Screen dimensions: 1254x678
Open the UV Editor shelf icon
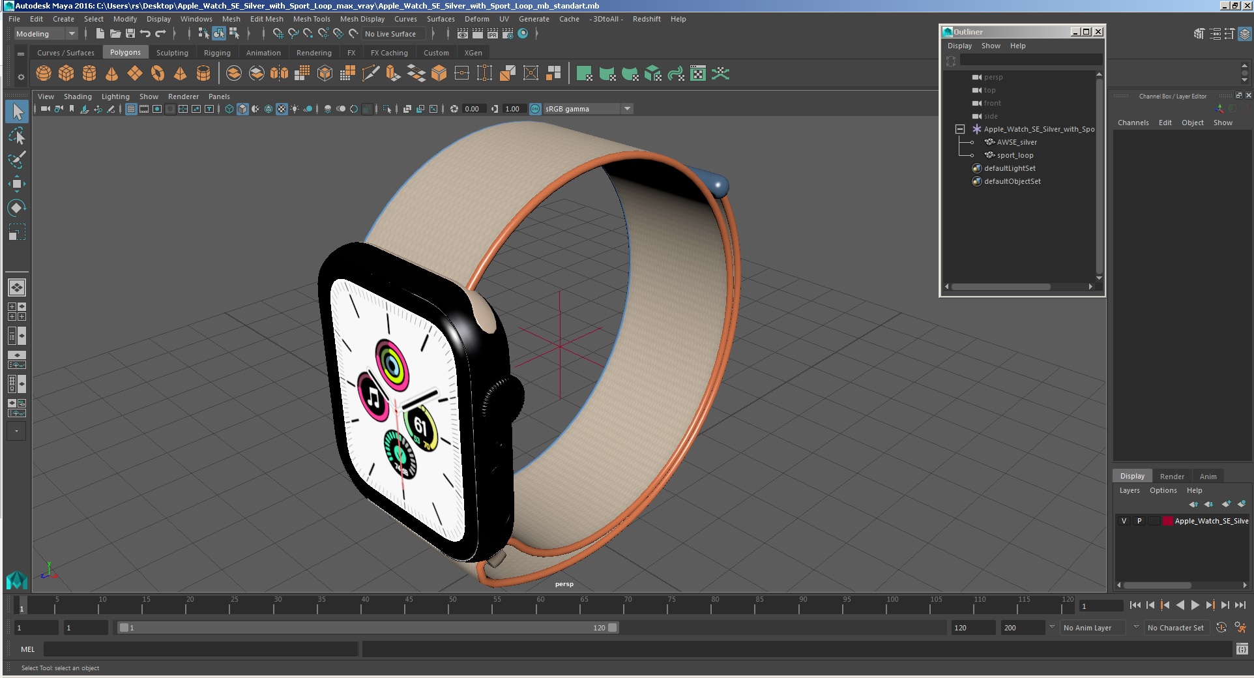point(698,74)
